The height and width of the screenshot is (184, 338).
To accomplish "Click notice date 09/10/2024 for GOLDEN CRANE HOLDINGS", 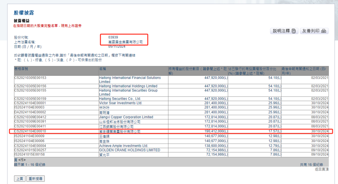I will (320, 150).
